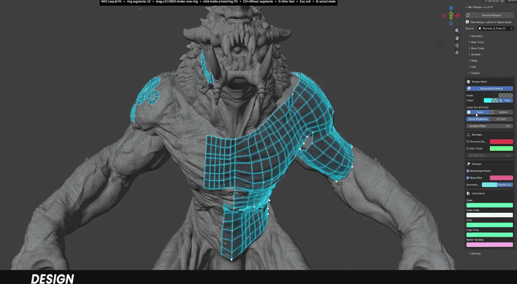This screenshot has height=284, width=517.
Task: Click the 'Looks (try and mix)' label
Action: tap(478, 107)
